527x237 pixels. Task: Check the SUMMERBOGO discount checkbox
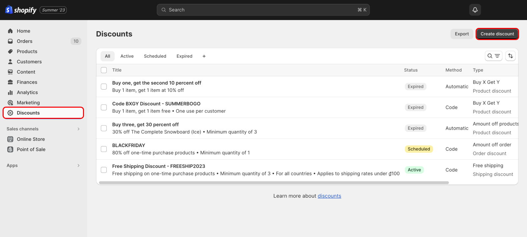(104, 107)
